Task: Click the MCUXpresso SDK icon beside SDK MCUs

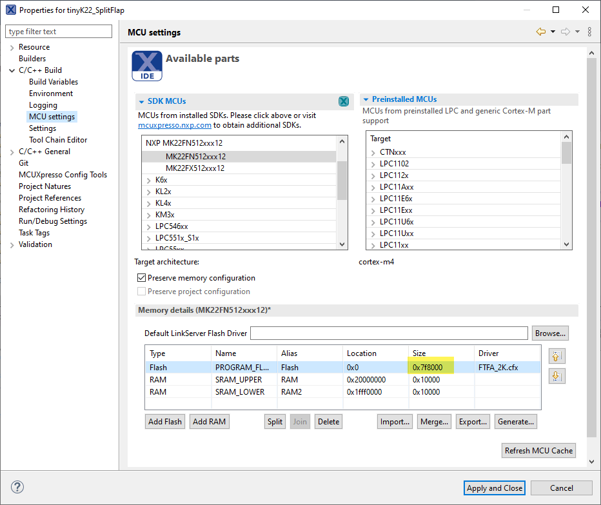Action: pyautogui.click(x=344, y=101)
